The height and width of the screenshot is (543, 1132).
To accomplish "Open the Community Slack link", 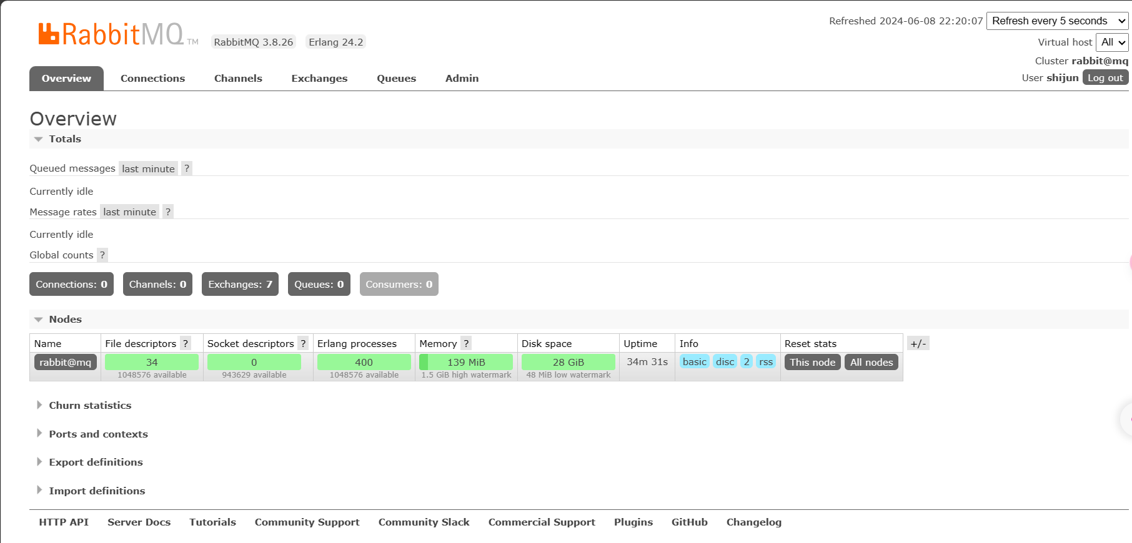I will (424, 522).
